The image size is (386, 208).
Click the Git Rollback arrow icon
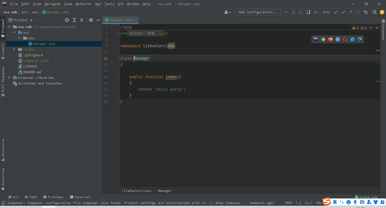365,12
